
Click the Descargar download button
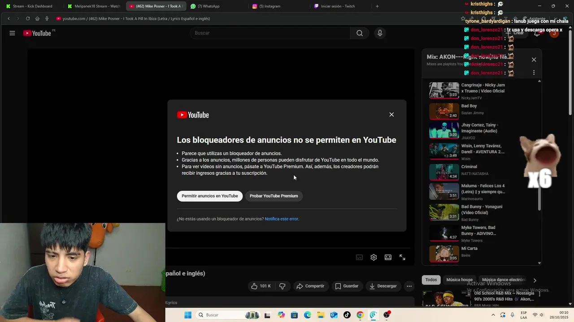383,286
